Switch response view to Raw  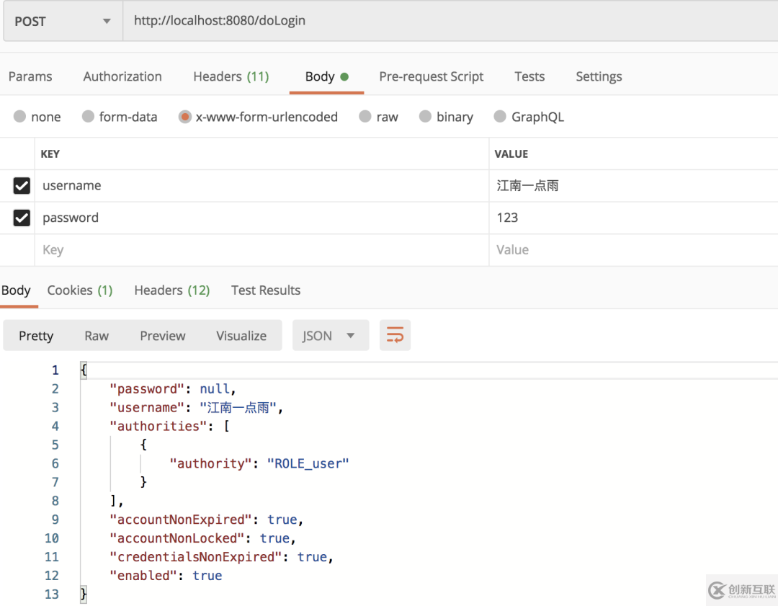coord(97,336)
